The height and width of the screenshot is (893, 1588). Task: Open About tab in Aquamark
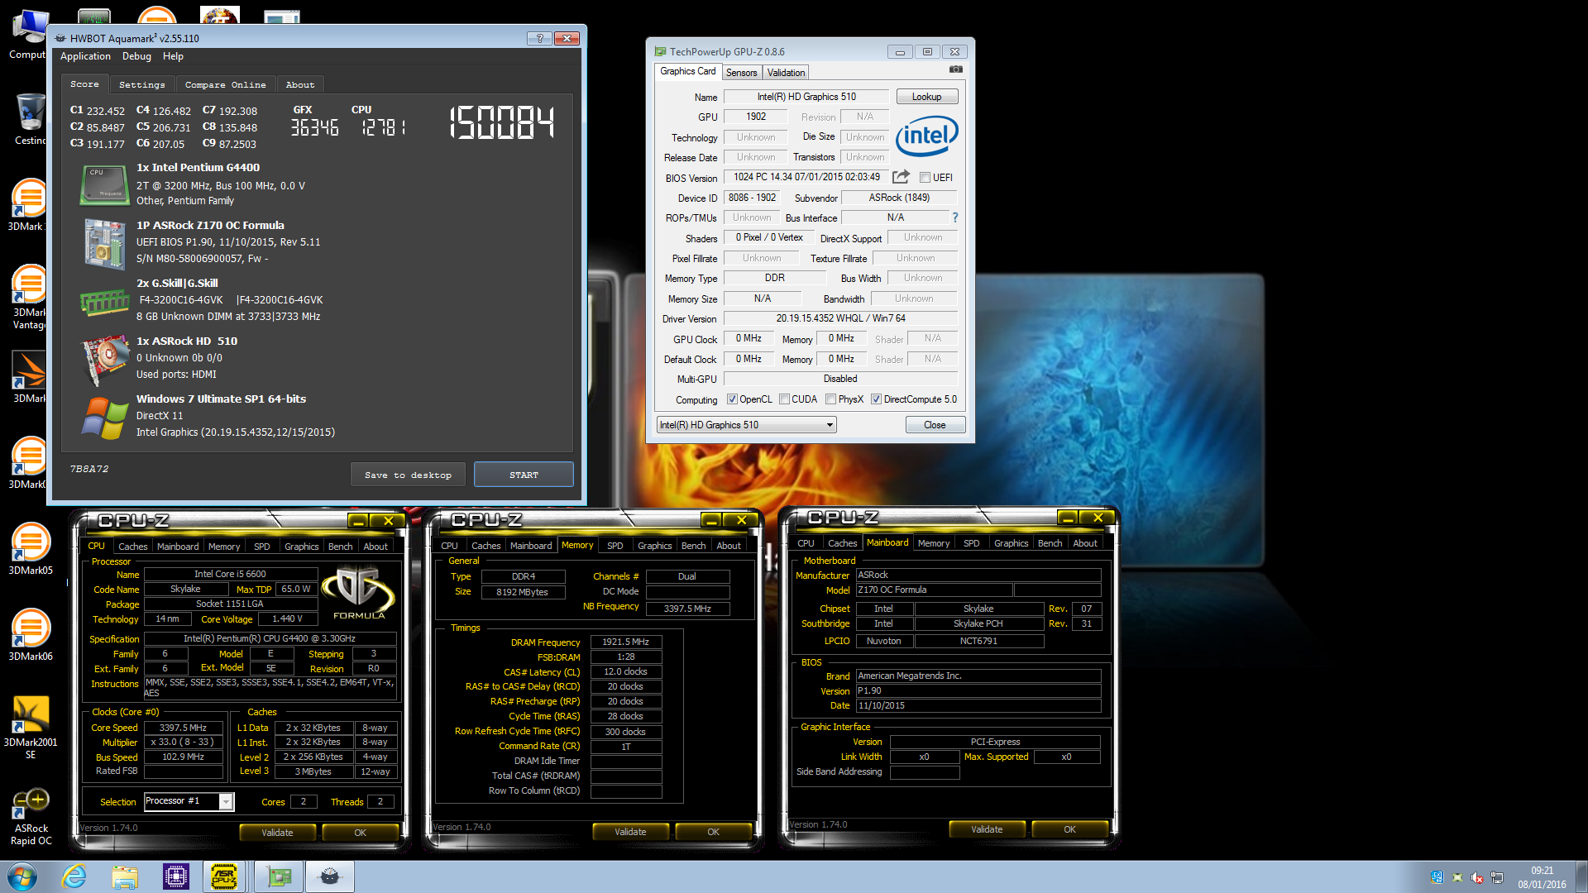[x=300, y=84]
